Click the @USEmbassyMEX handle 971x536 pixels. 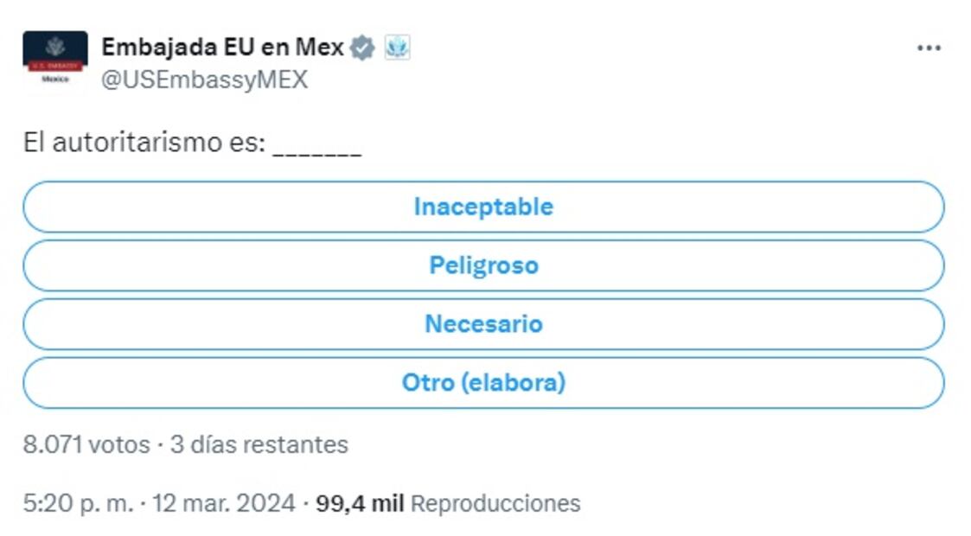pos(204,80)
